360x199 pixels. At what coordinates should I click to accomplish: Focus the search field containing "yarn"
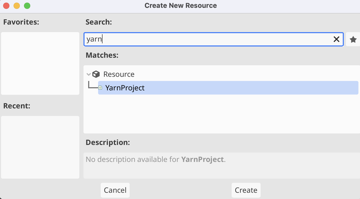click(x=209, y=39)
